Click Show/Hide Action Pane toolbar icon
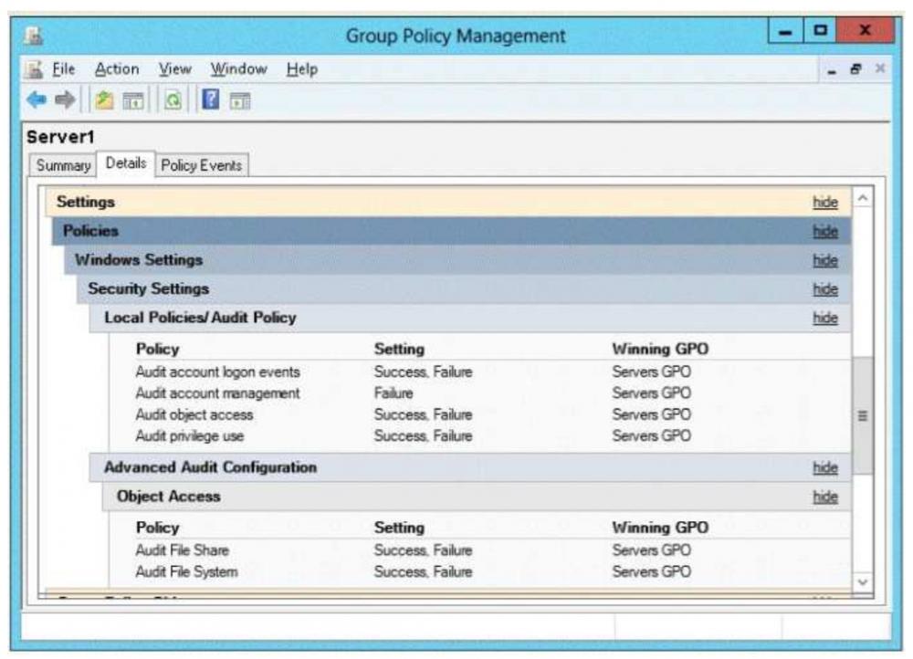The height and width of the screenshot is (659, 913). tap(240, 99)
